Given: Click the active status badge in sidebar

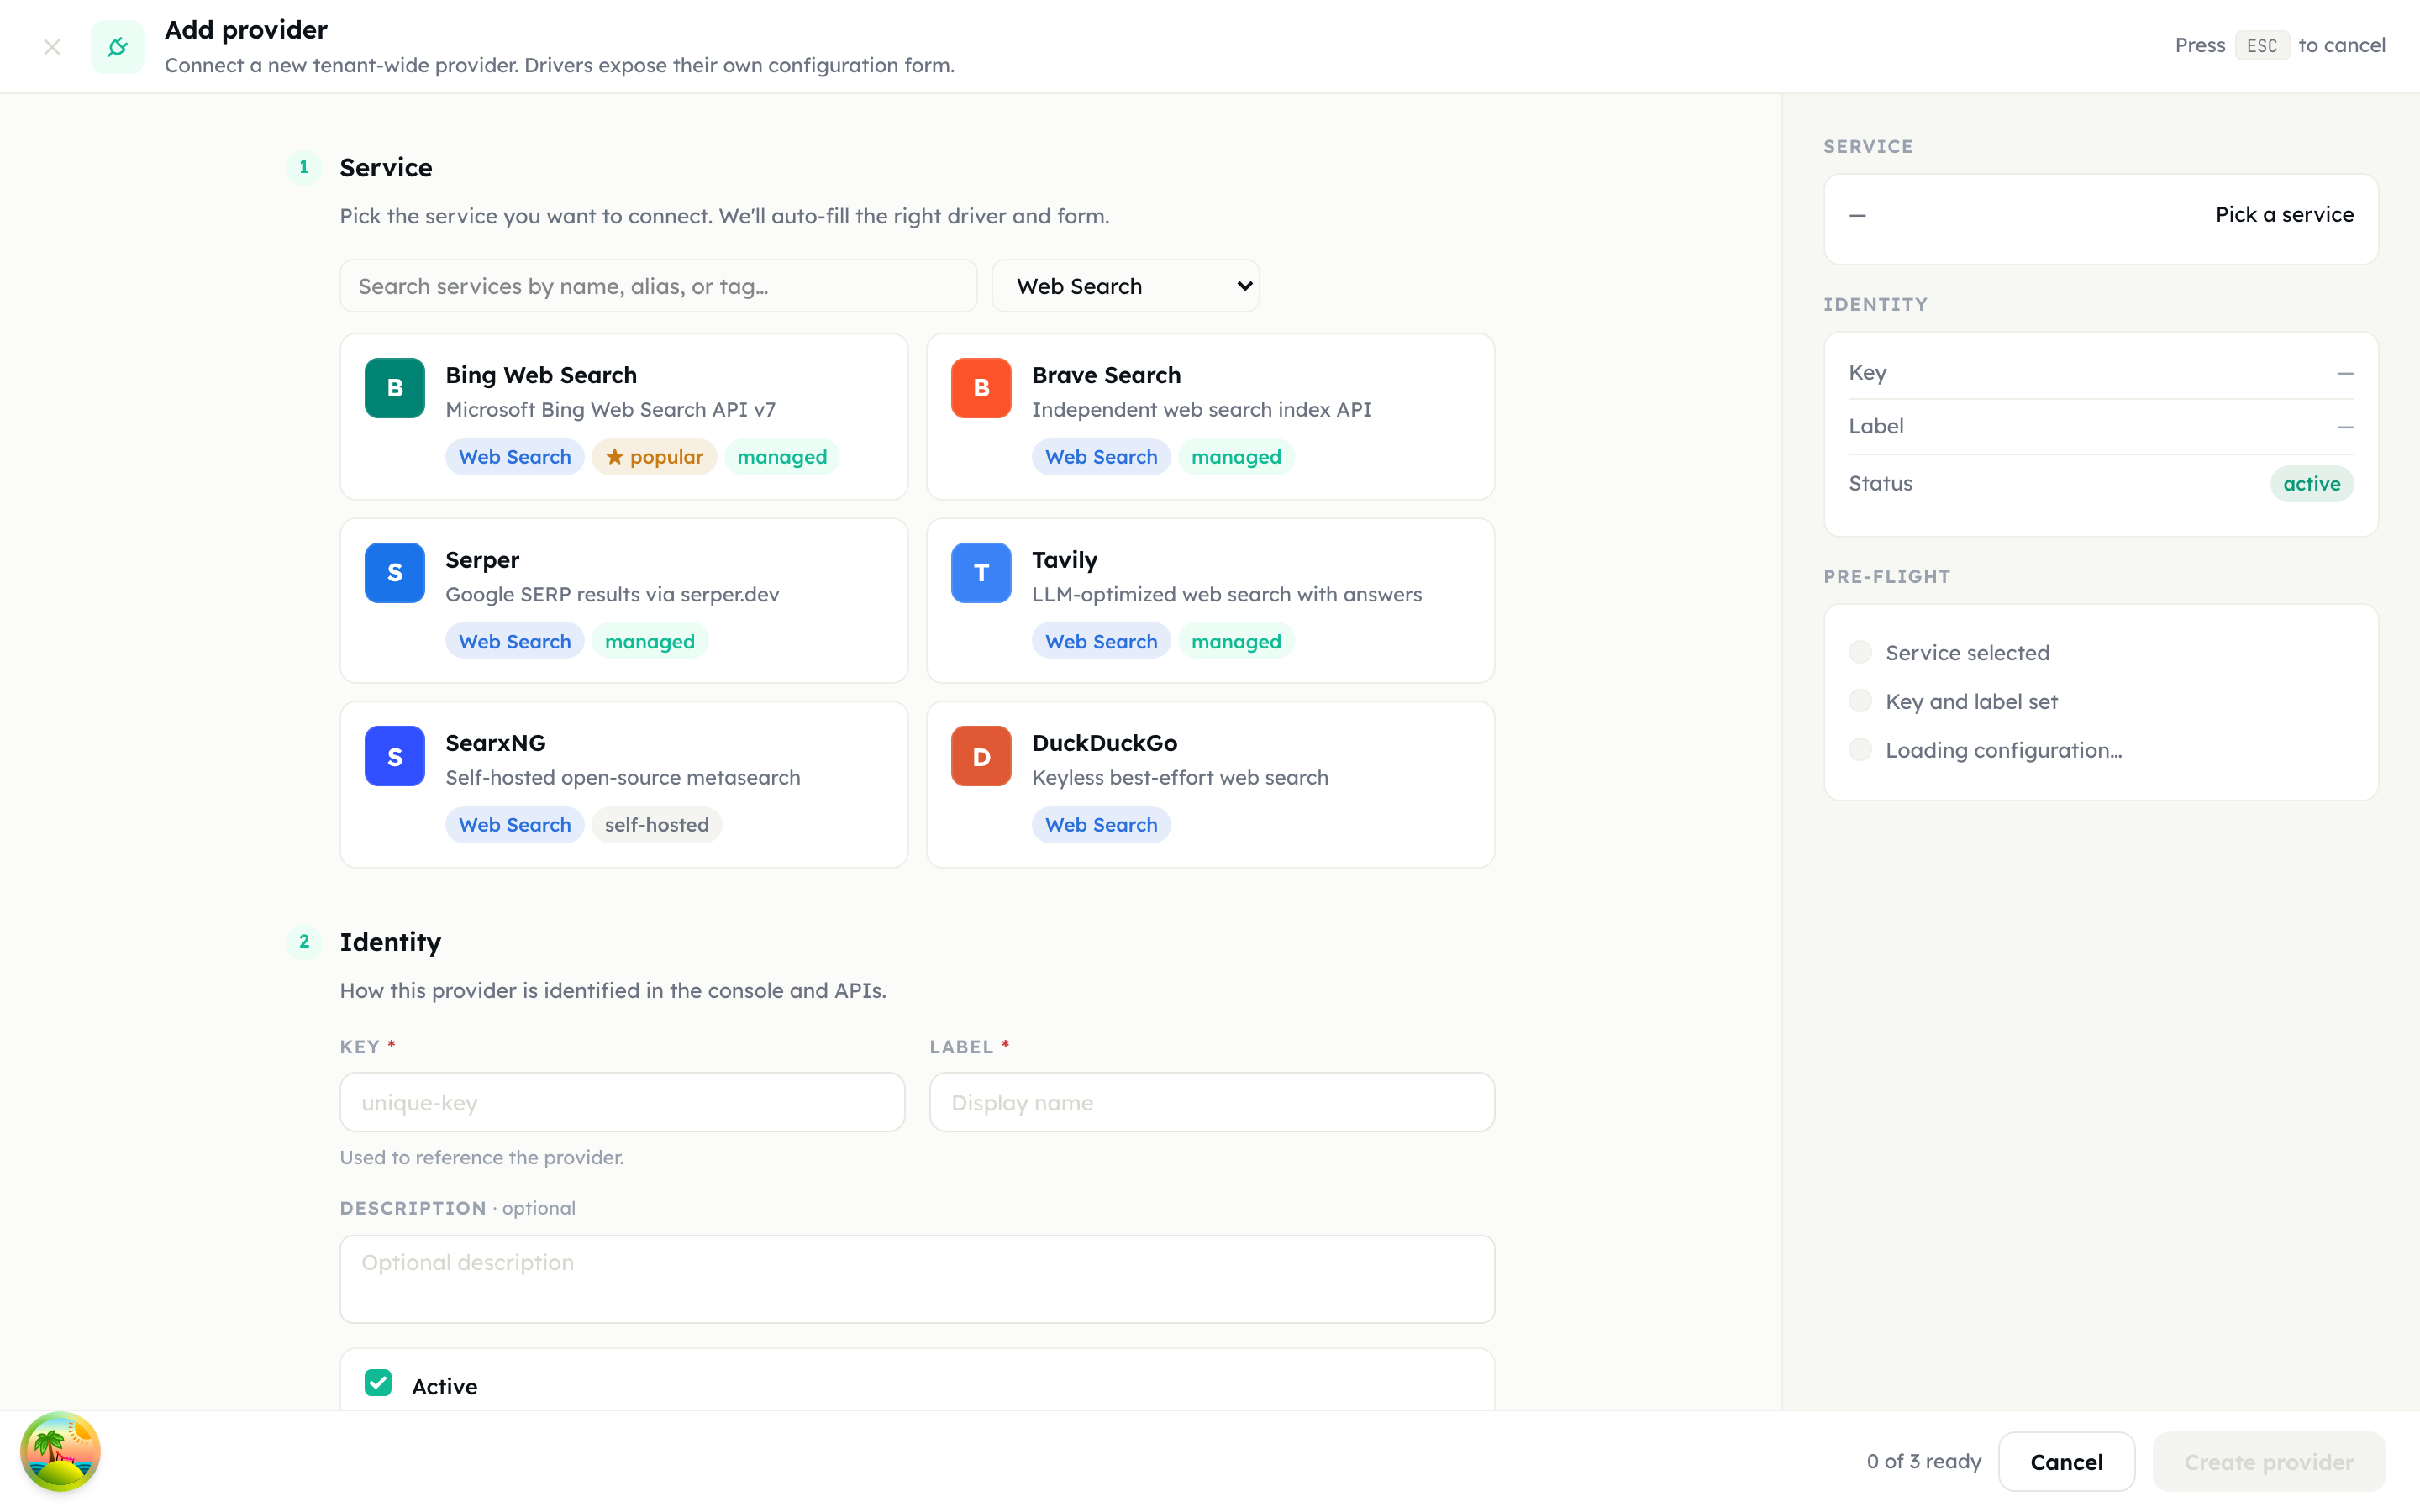Looking at the screenshot, I should click(x=2311, y=484).
